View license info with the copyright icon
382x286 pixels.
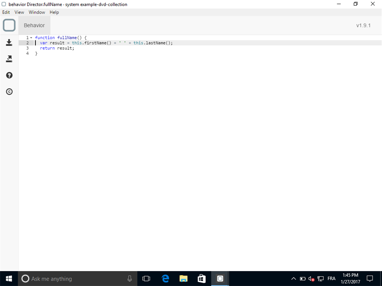9,92
